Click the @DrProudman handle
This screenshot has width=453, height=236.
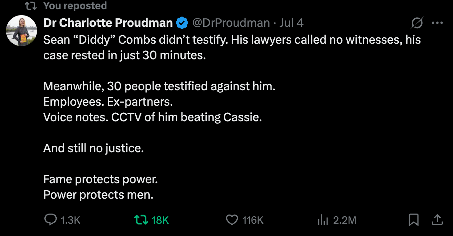click(231, 23)
